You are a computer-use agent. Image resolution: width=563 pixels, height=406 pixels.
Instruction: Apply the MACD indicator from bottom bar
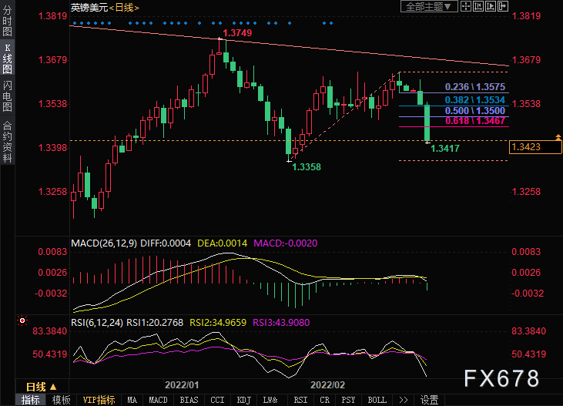[158, 400]
